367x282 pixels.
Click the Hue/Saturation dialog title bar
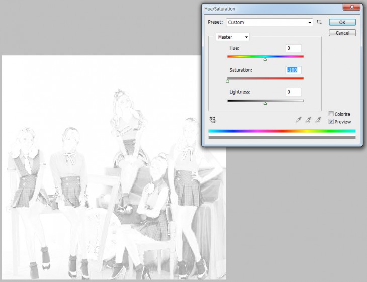click(x=271, y=9)
